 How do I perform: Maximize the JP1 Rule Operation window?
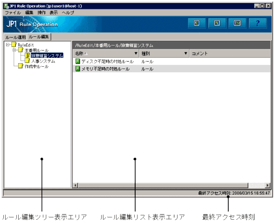coord(262,6)
